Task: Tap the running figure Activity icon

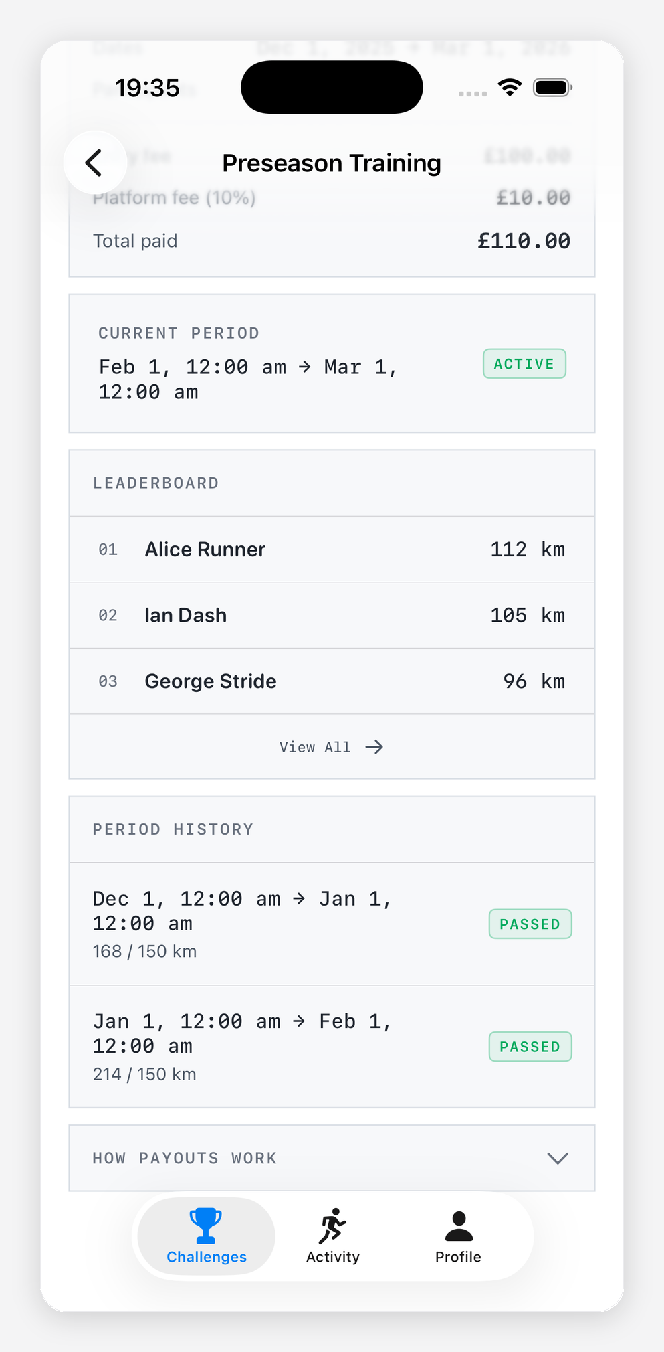Action: 332,1226
